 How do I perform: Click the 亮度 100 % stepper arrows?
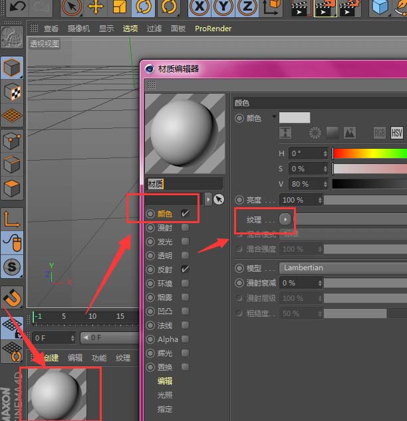[x=320, y=200]
